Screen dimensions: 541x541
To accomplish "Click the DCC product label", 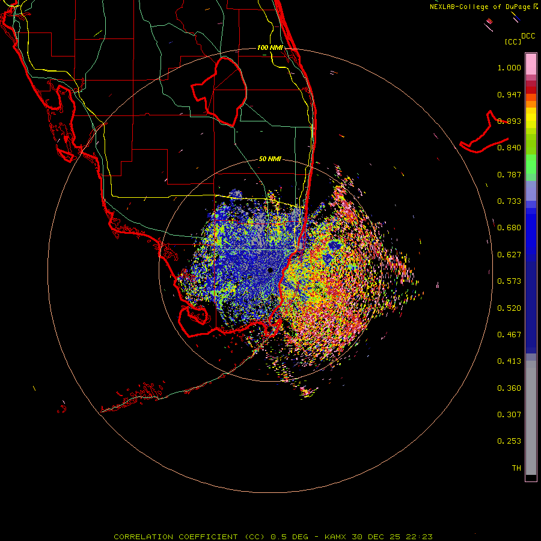I will 528,36.
